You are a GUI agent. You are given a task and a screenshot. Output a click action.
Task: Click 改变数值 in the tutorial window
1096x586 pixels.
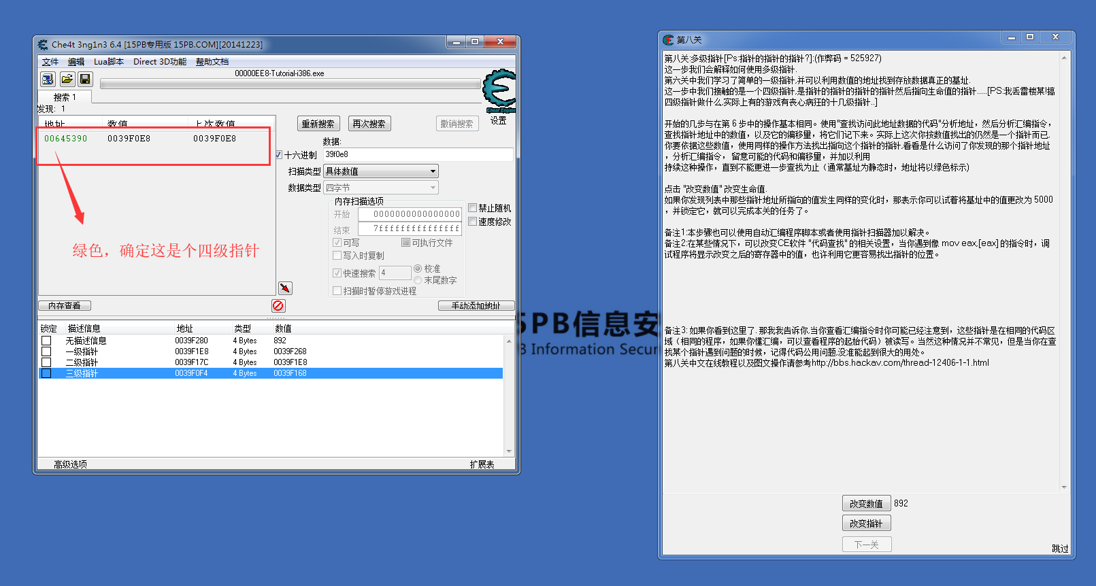click(x=866, y=504)
